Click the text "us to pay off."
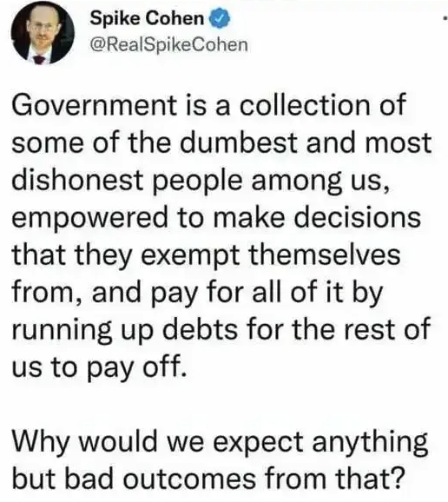 [x=99, y=368]
